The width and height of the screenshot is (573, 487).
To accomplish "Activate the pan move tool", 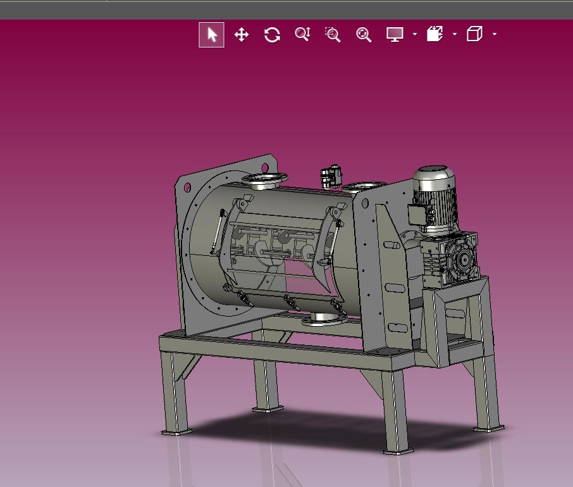I will coord(242,35).
